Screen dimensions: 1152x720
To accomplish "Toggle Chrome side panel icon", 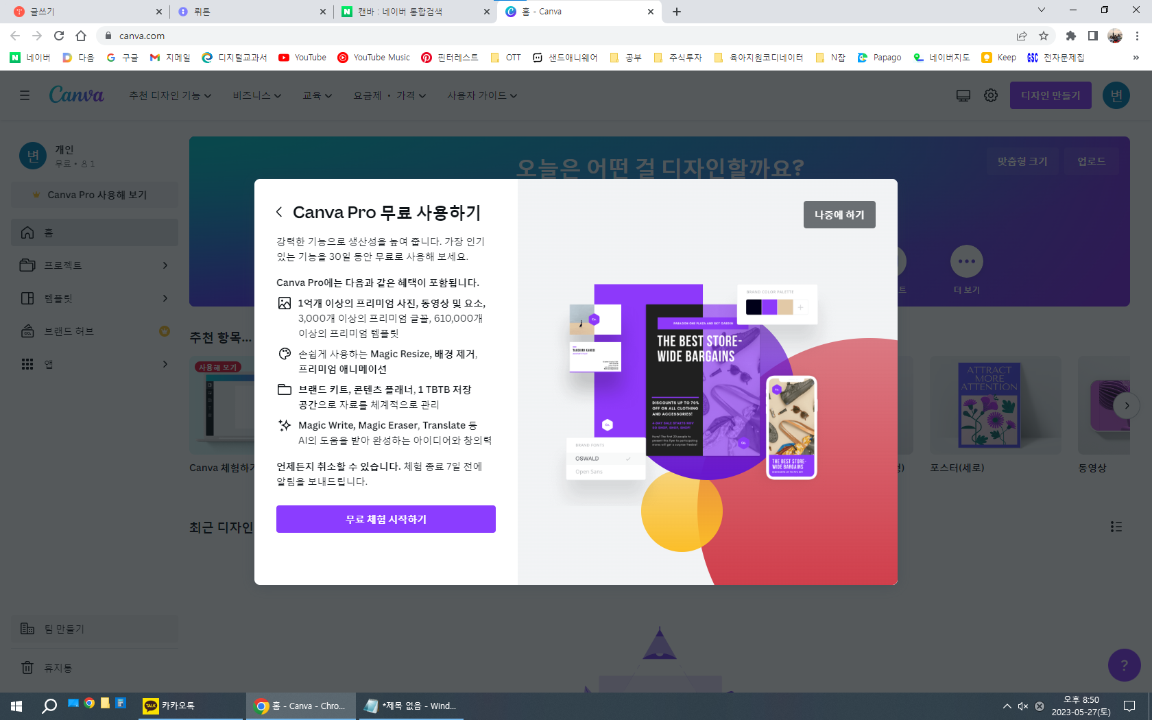I will (x=1093, y=36).
